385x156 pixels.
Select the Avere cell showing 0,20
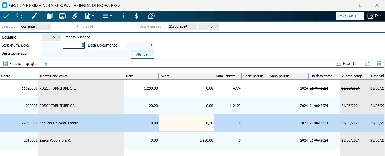coord(186,123)
